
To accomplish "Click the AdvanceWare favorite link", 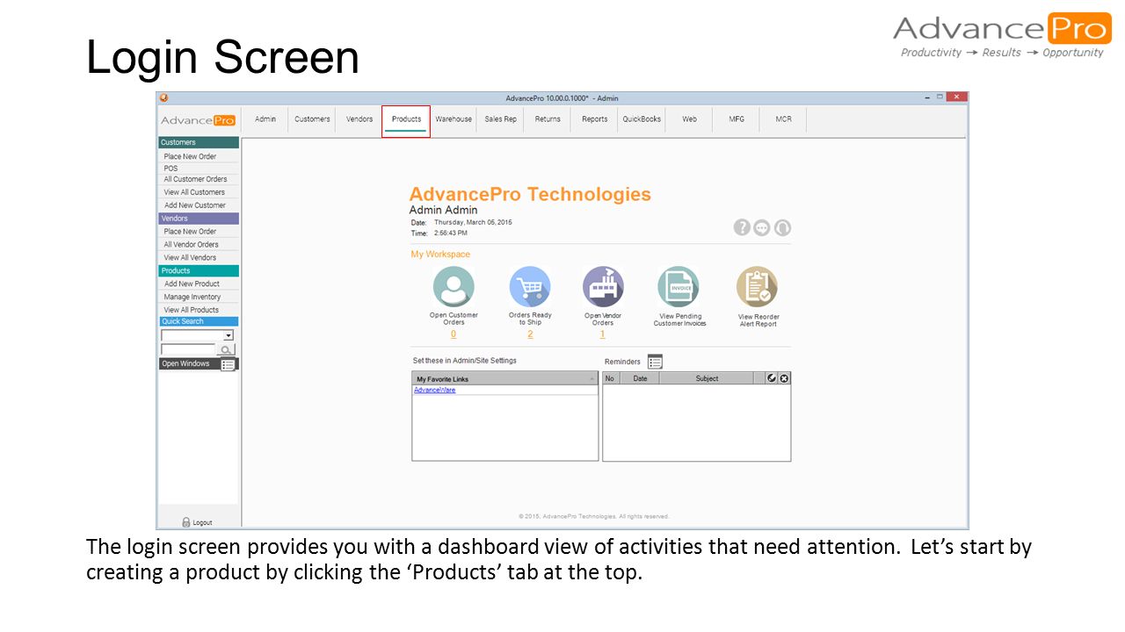I will (434, 390).
